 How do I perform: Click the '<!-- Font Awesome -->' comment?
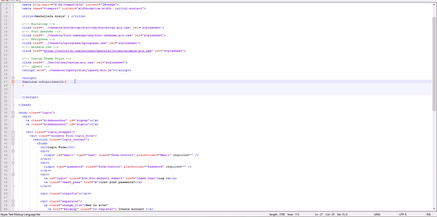[x=41, y=32]
